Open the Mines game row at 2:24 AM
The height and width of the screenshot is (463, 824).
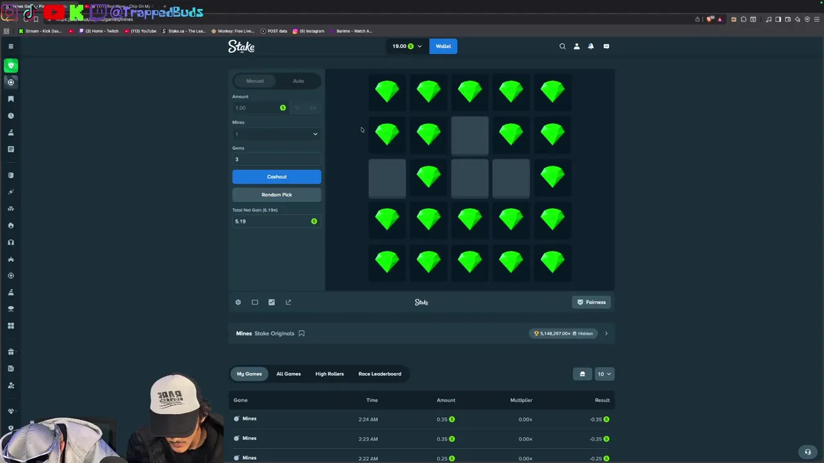click(422, 419)
